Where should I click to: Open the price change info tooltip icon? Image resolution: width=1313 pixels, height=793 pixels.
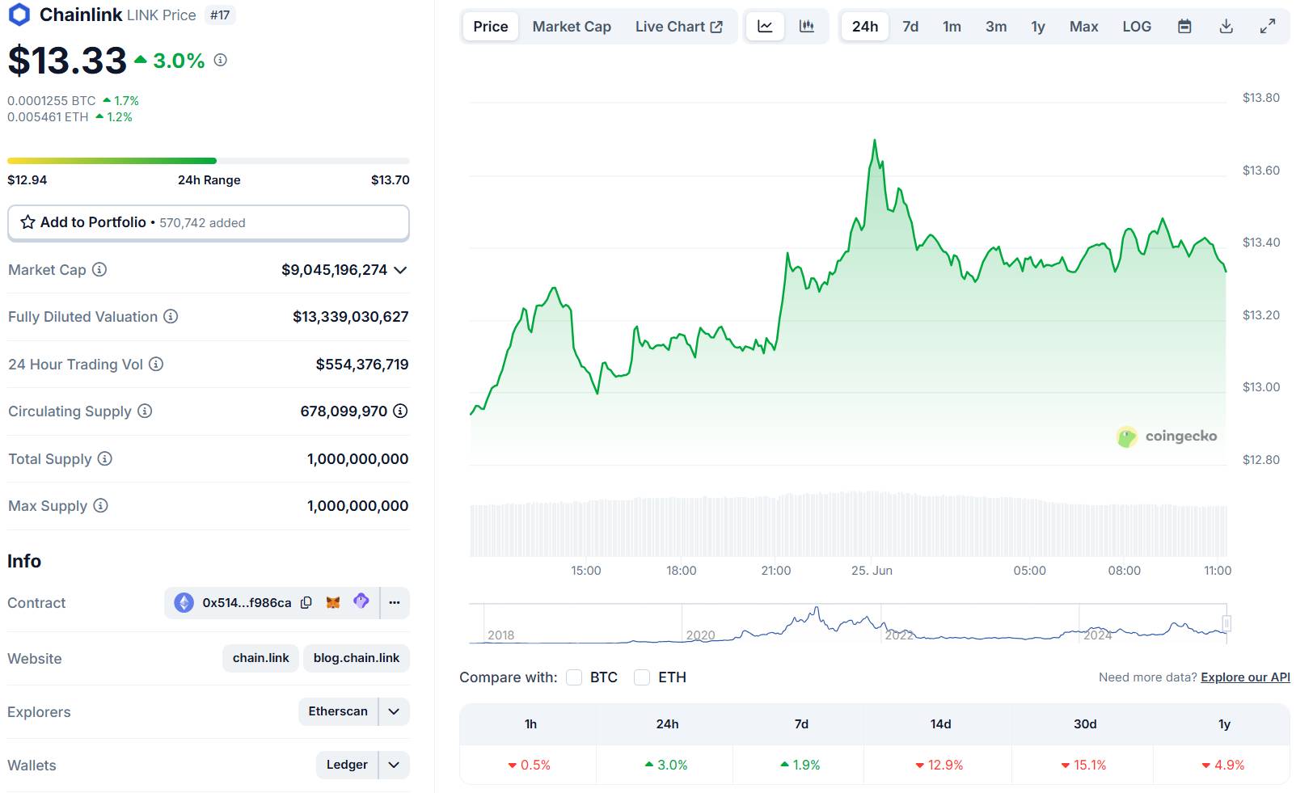tap(221, 60)
